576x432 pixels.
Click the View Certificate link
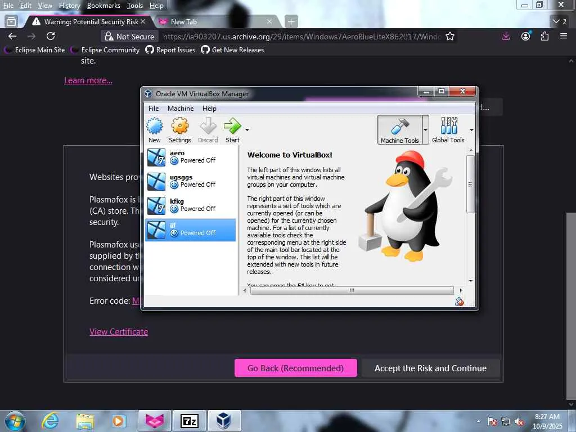(x=119, y=332)
